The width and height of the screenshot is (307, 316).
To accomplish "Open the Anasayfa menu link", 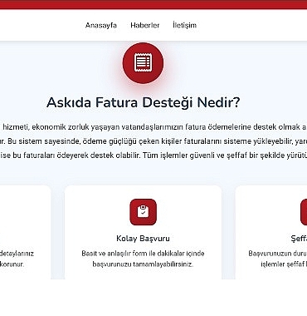I will pyautogui.click(x=101, y=25).
